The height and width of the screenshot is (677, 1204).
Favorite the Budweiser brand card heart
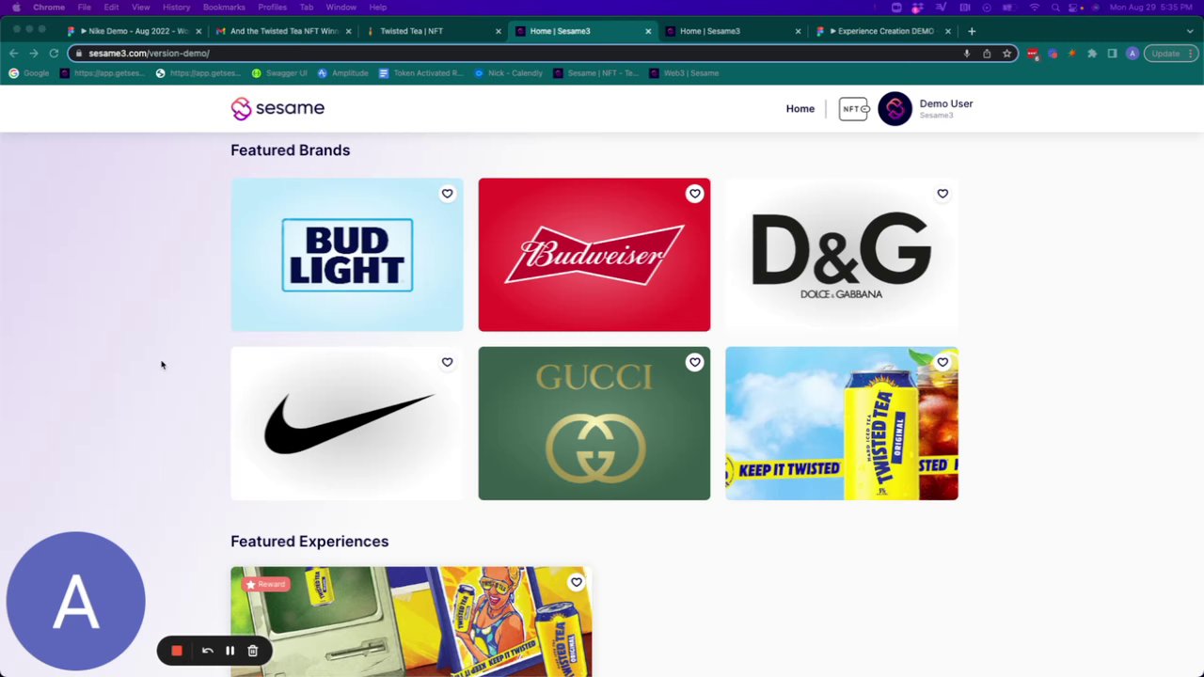coord(694,194)
